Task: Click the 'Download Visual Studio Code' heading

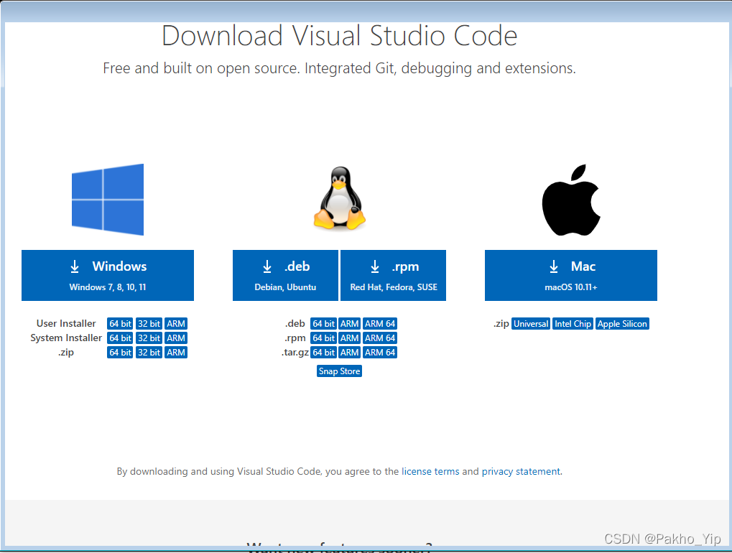Action: pos(339,35)
